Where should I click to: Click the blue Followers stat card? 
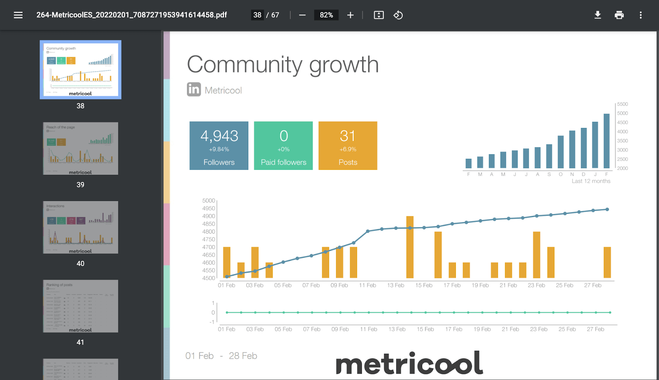click(219, 146)
